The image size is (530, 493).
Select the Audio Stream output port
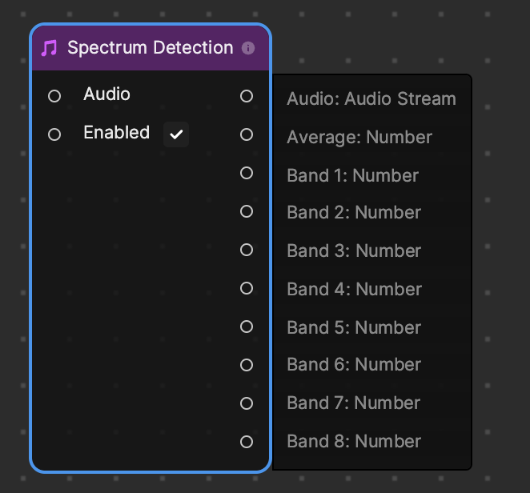[247, 96]
